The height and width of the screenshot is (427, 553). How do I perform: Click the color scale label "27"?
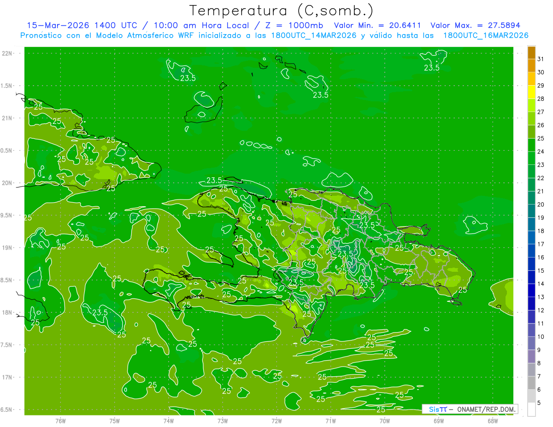[541, 112]
